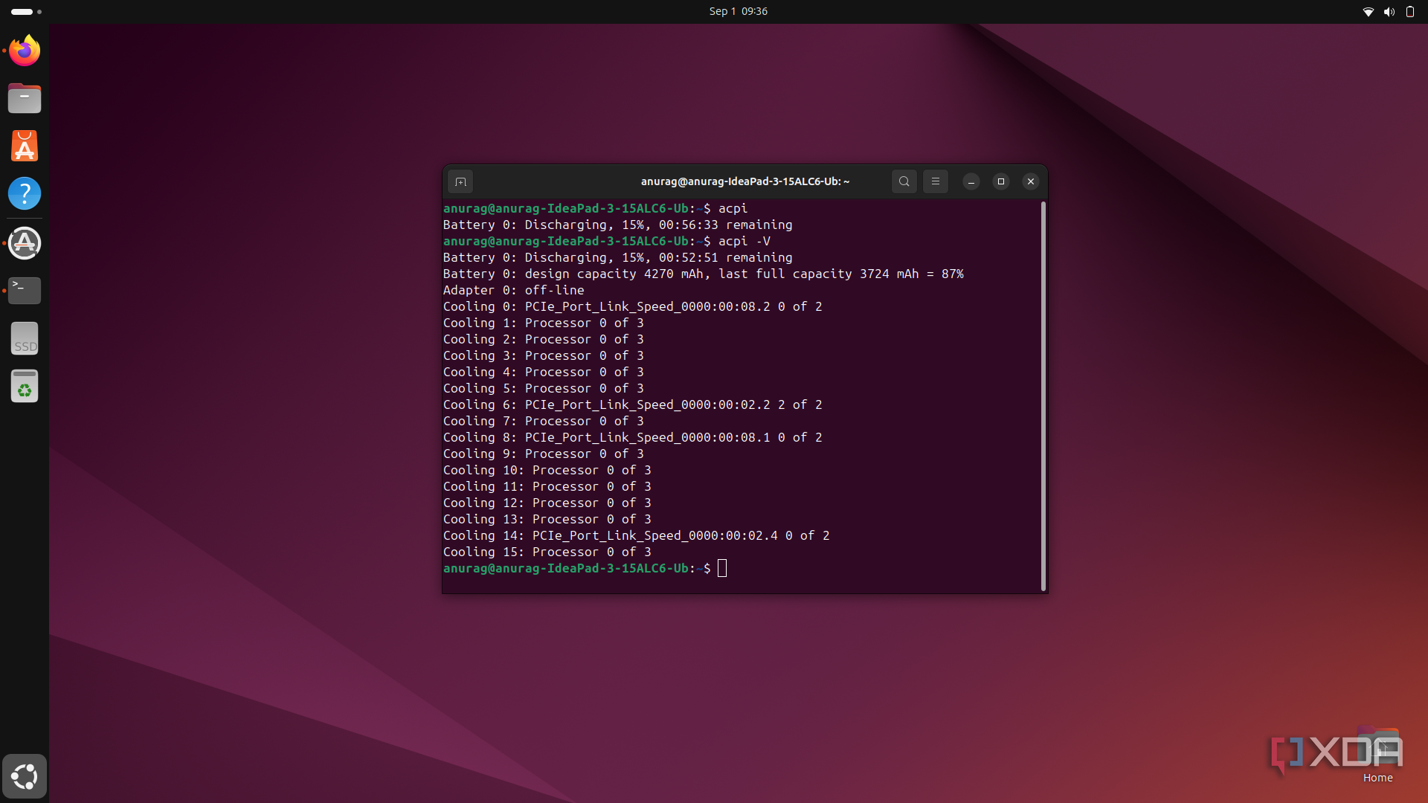Open the Trash from the dock
This screenshot has width=1428, height=803.
(x=25, y=386)
